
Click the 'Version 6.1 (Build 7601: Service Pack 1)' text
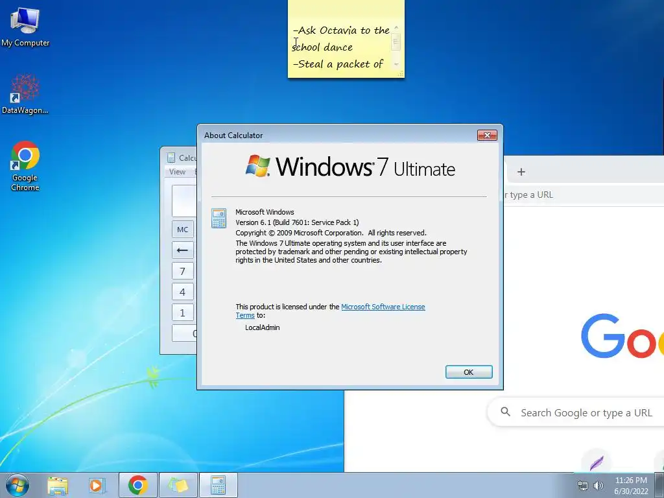297,222
